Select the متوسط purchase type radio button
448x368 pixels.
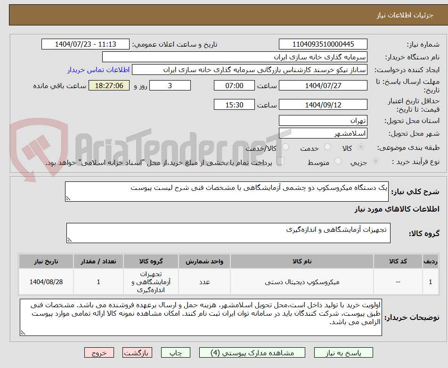click(337, 160)
